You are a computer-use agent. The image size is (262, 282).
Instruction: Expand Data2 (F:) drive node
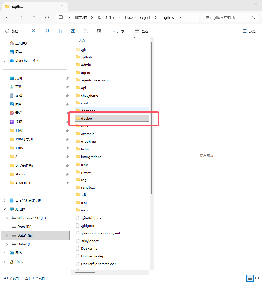pos(7,244)
